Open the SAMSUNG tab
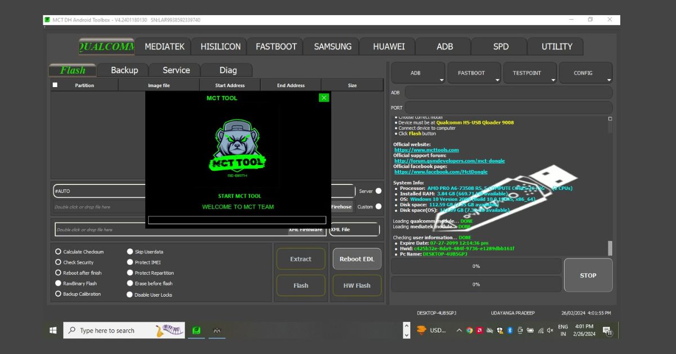 pyautogui.click(x=332, y=47)
